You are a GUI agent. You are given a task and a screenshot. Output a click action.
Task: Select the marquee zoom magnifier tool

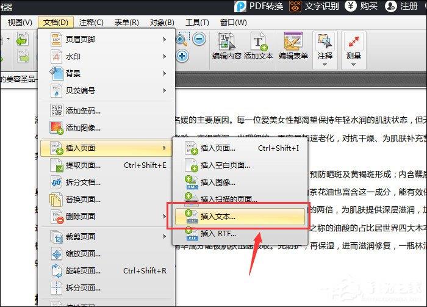(182, 39)
